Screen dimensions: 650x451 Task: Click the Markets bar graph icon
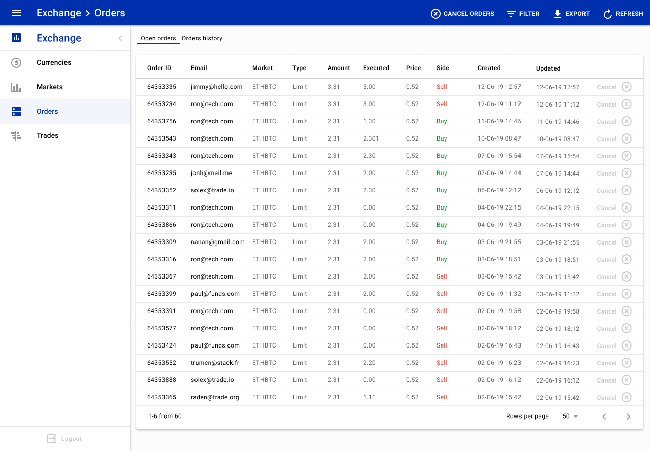point(16,87)
